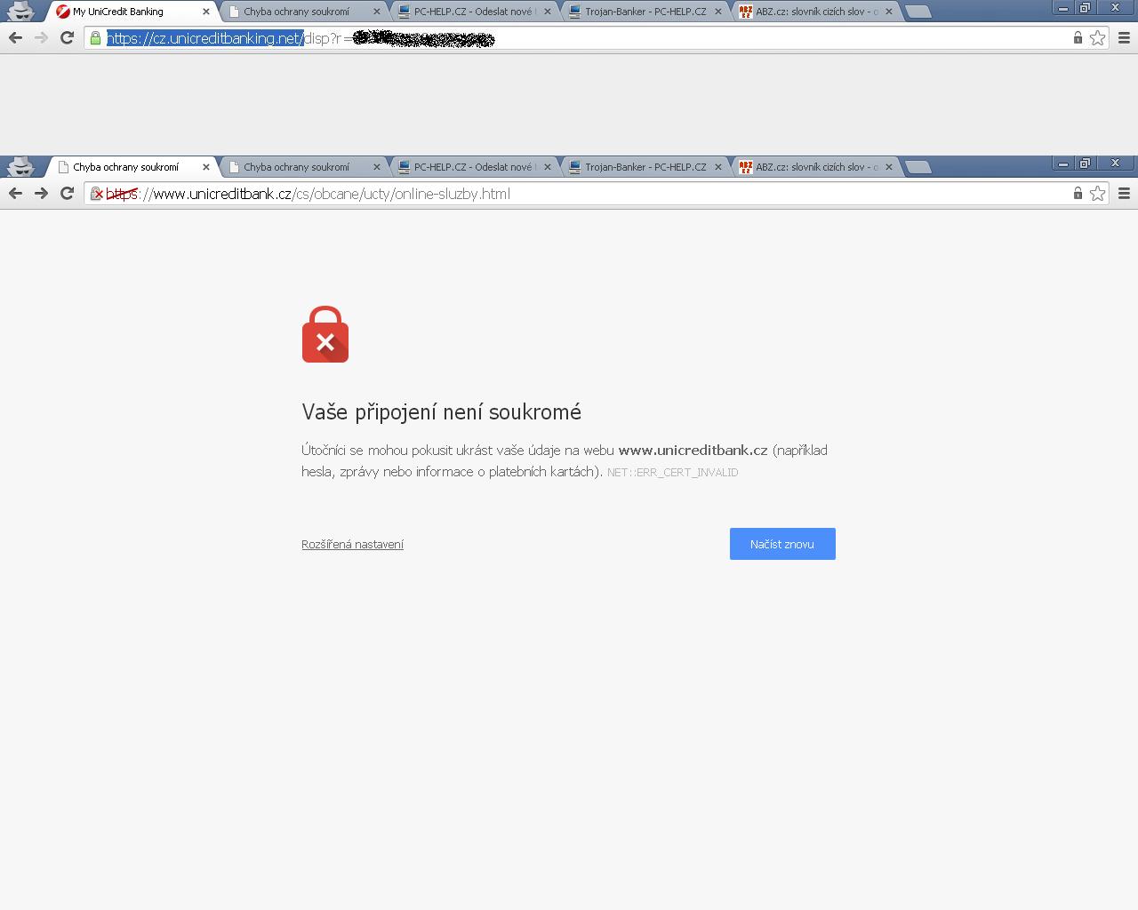Click the green padlock in upper address bar
The image size is (1138, 910).
pos(96,38)
